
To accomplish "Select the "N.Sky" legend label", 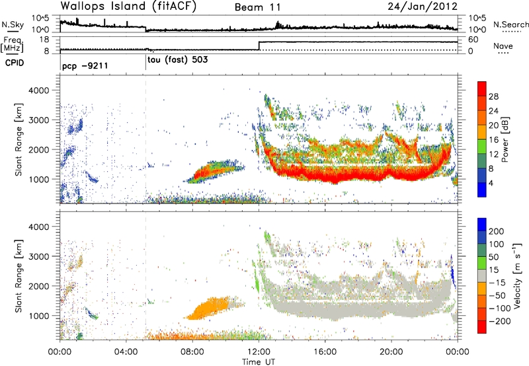I will [x=13, y=24].
